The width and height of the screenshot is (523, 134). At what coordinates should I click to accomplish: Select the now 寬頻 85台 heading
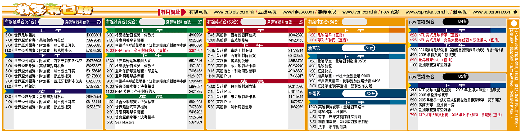422,77
